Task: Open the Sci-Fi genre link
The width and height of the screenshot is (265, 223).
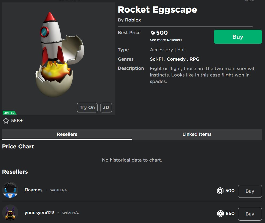Action: [156, 59]
